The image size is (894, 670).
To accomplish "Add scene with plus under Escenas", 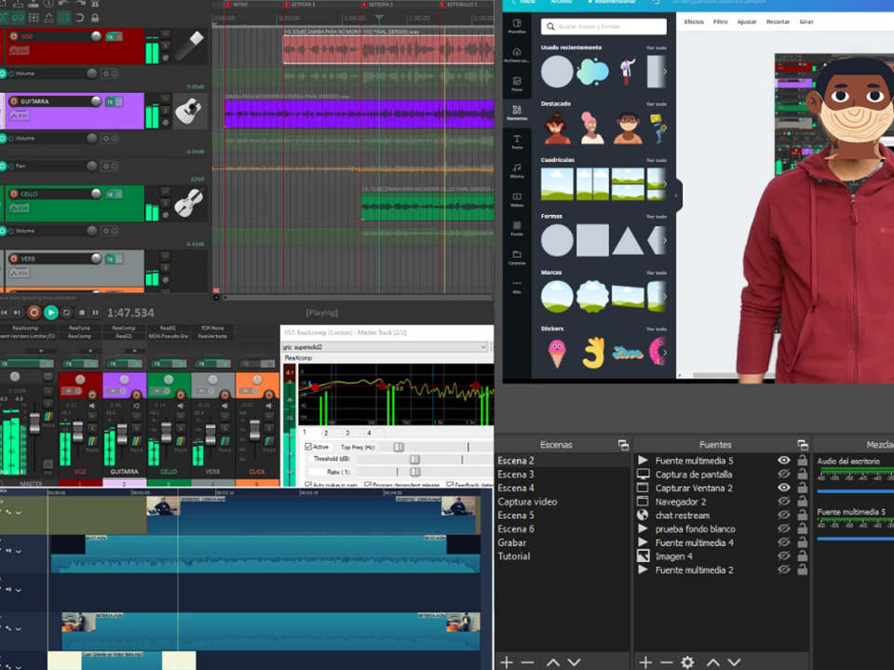I will tap(507, 662).
